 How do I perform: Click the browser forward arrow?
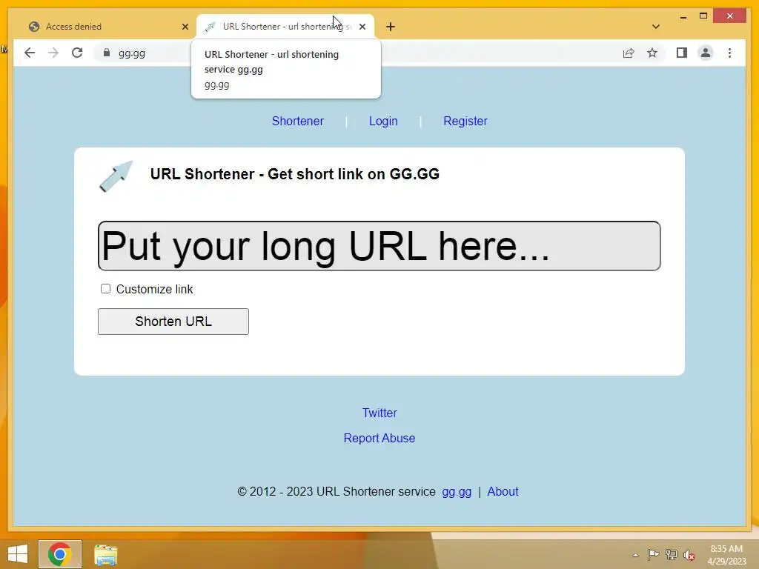(x=53, y=53)
